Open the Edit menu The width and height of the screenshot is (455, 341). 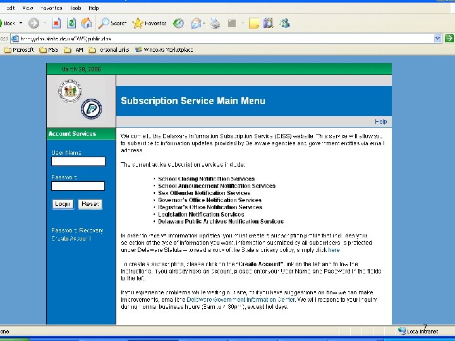click(x=10, y=8)
